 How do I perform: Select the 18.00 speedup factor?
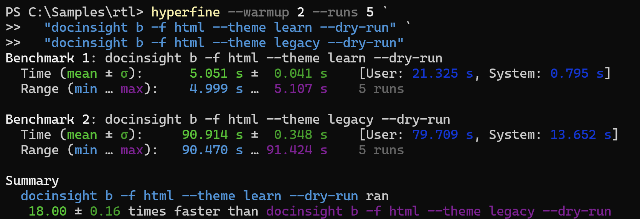click(48, 211)
